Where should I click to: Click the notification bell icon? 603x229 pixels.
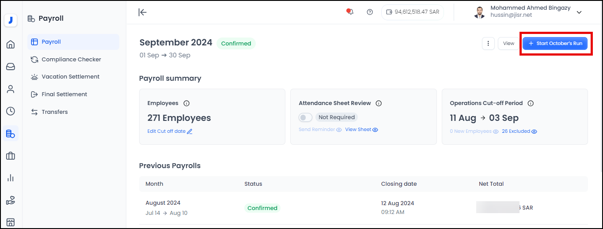(350, 12)
